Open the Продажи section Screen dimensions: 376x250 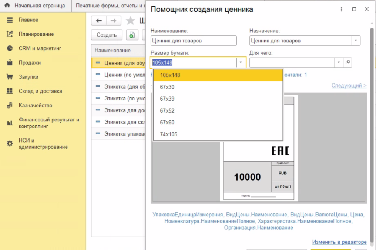click(x=30, y=63)
